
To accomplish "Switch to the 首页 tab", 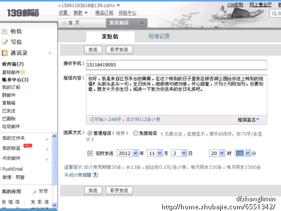I will (x=82, y=23).
